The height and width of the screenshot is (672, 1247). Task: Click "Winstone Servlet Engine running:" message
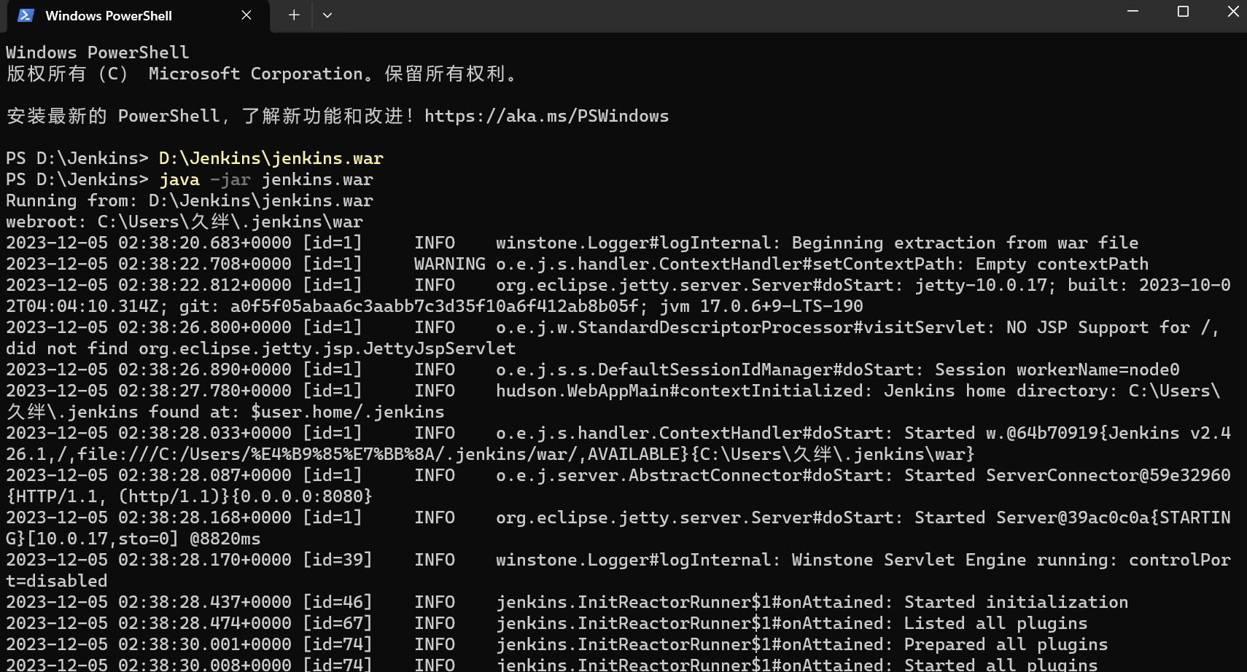click(955, 560)
